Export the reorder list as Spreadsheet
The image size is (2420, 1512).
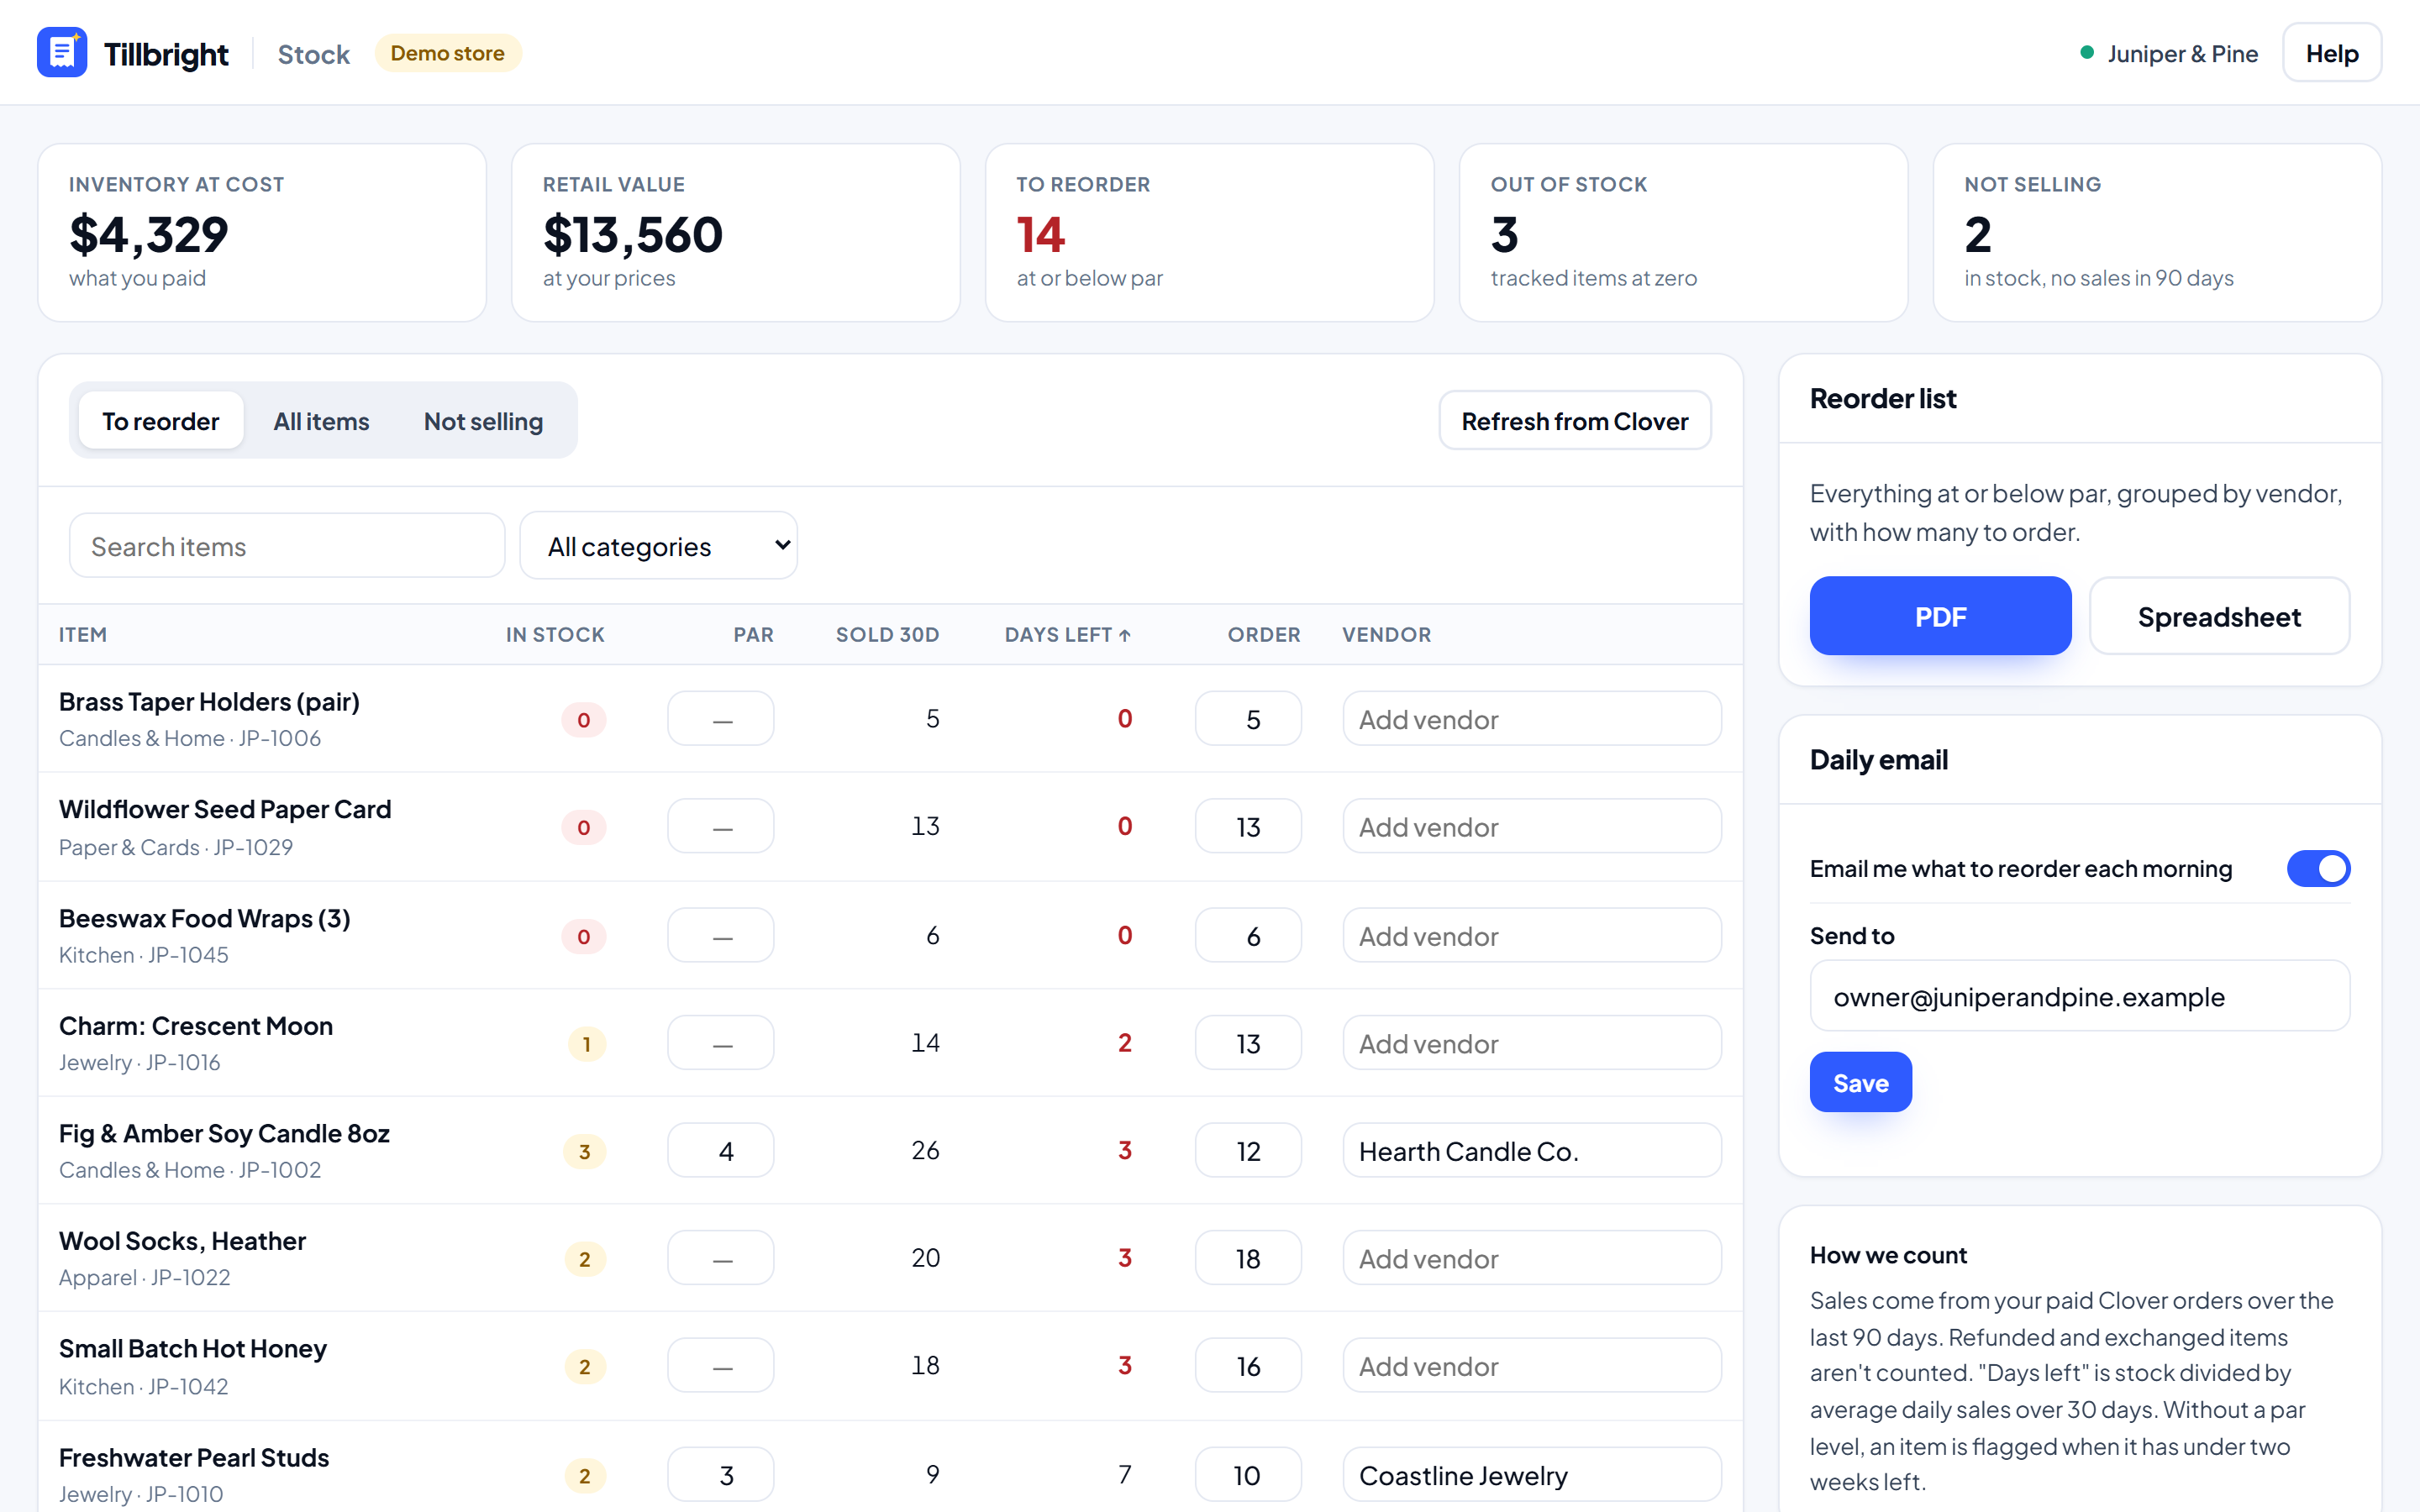point(2219,616)
